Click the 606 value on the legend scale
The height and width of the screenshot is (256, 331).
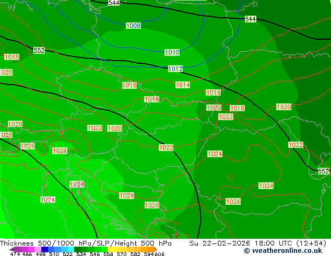tap(159, 254)
